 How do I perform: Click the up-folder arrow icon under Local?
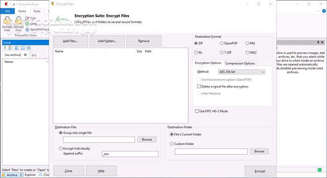[5, 48]
